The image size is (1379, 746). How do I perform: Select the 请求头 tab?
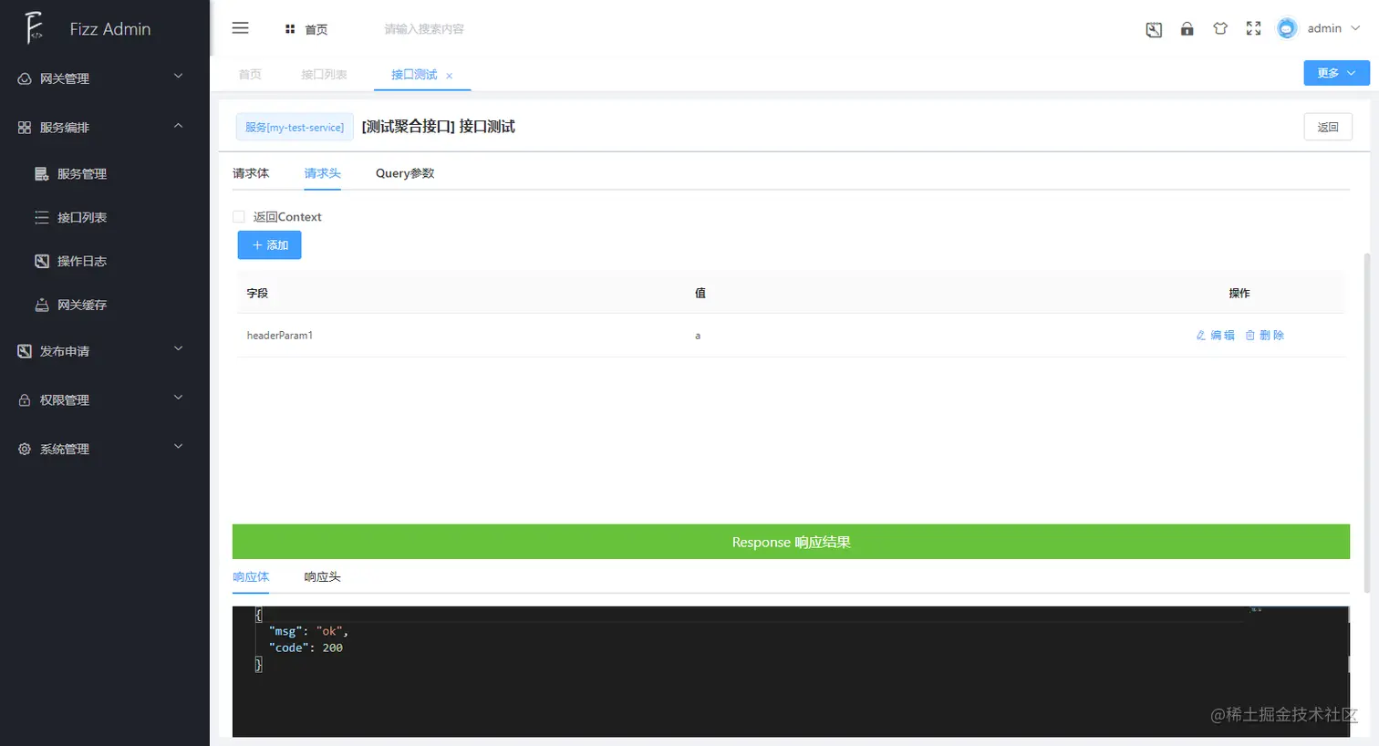tap(323, 173)
